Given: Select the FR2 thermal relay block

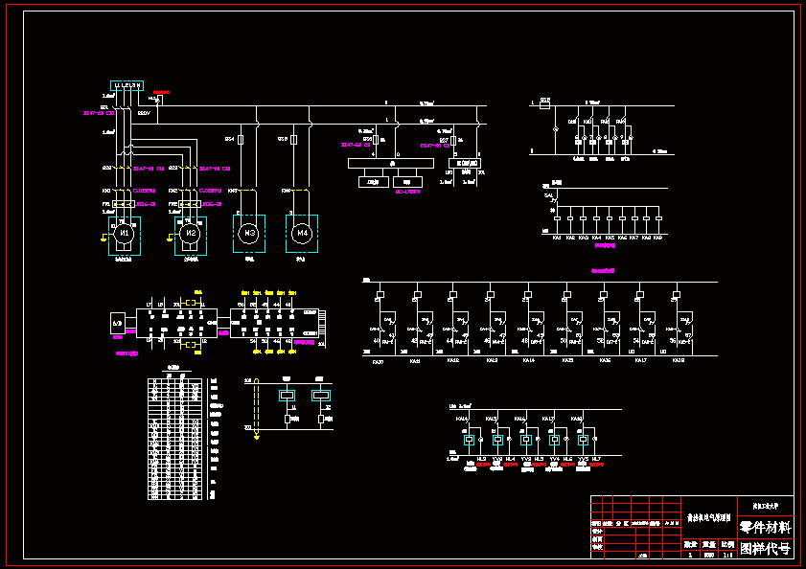Looking at the screenshot, I should click(x=189, y=204).
